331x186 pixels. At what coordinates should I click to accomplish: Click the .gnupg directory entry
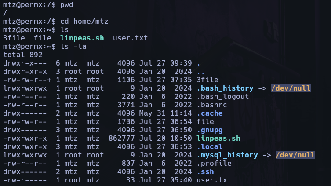pyautogui.click(x=209, y=130)
